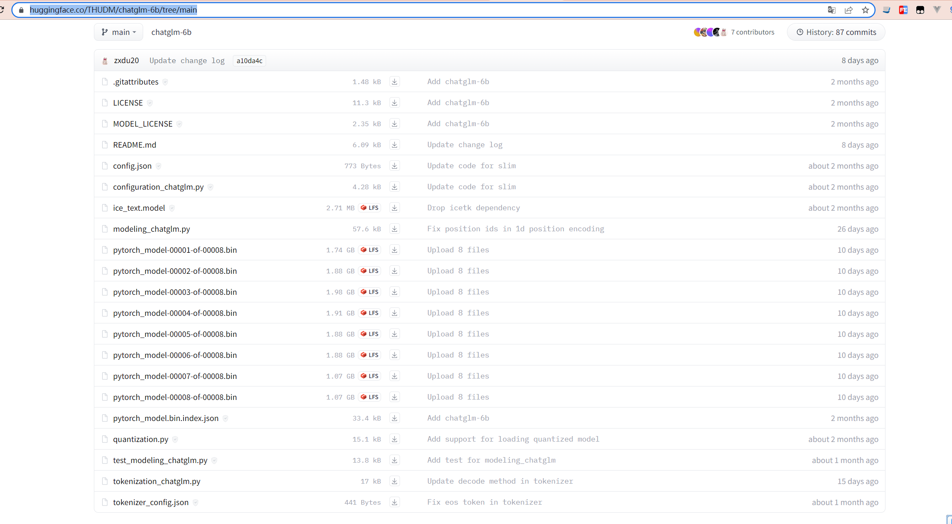Download the tokenizer_config.json file
Screen dimensions: 952x524
click(394, 502)
